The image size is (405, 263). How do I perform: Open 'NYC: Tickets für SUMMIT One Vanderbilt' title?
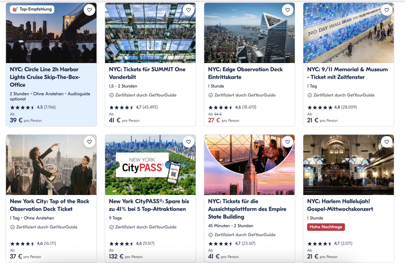147,73
